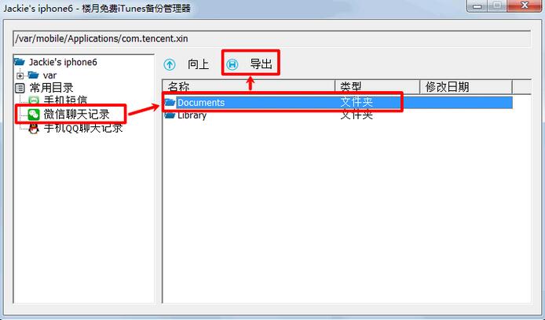545x320 pixels.
Task: Sort by the 类型 column header
Action: 378,87
